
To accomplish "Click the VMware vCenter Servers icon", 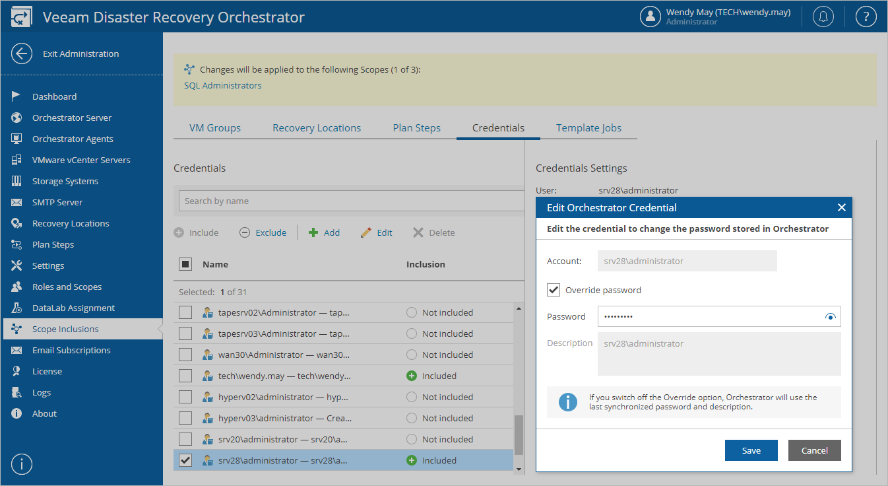I will click(x=17, y=160).
